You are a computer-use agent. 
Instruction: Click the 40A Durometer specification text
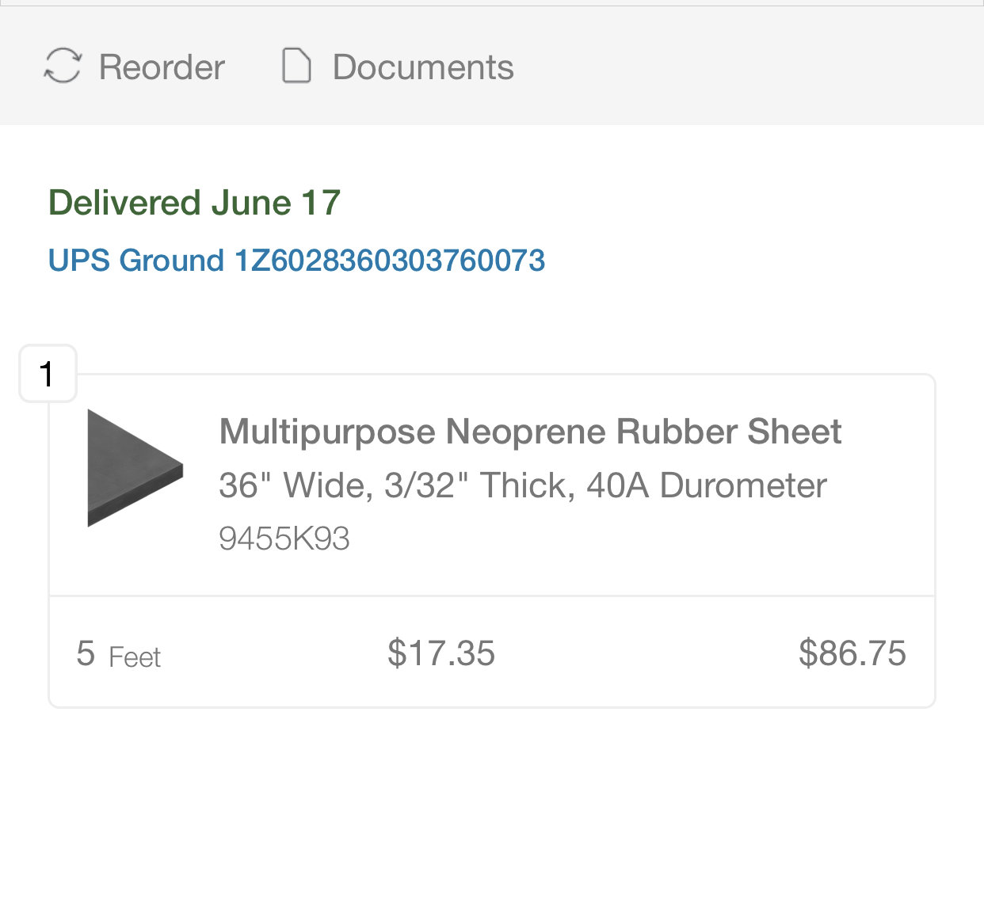point(707,485)
